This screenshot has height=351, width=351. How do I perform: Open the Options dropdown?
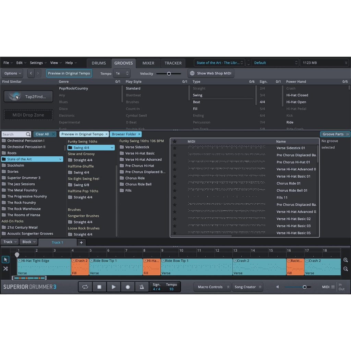pos(13,73)
